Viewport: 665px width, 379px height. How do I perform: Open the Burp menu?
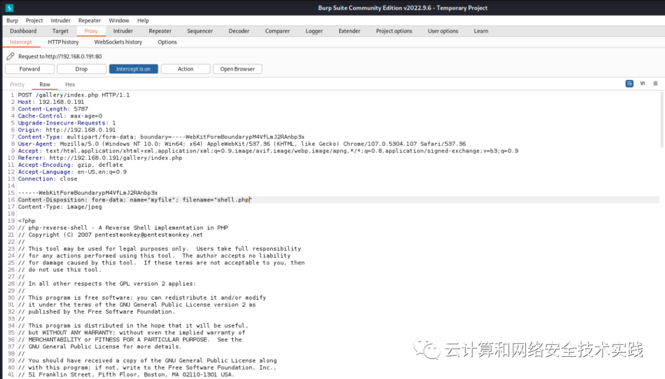coord(12,20)
